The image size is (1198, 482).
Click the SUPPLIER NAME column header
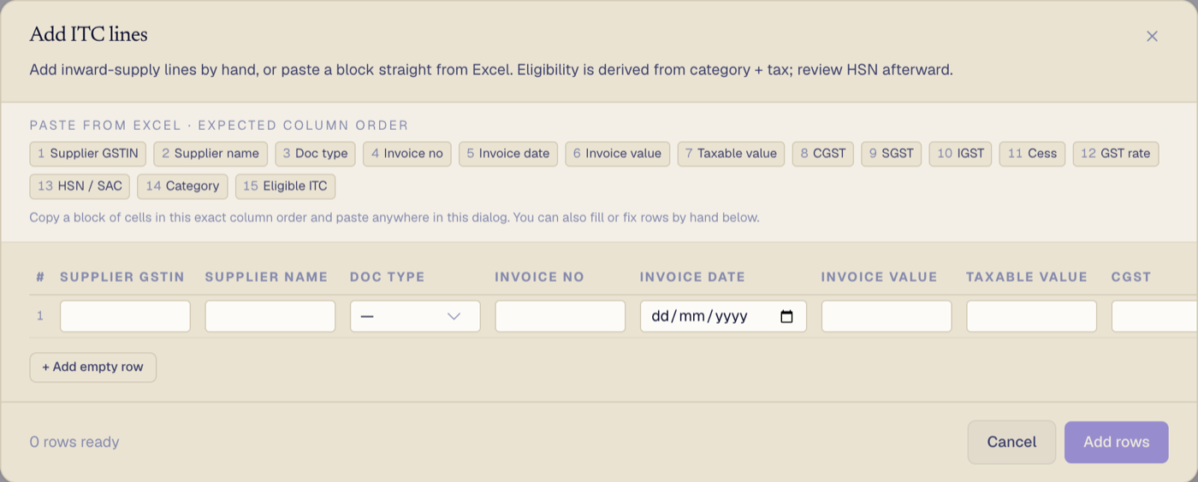pyautogui.click(x=266, y=277)
